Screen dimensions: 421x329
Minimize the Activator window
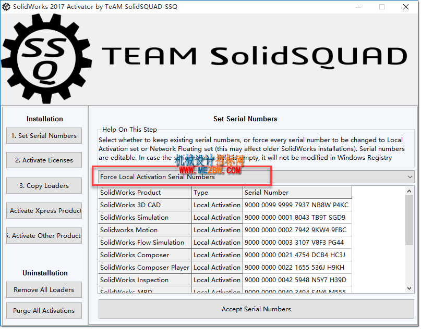click(358, 7)
